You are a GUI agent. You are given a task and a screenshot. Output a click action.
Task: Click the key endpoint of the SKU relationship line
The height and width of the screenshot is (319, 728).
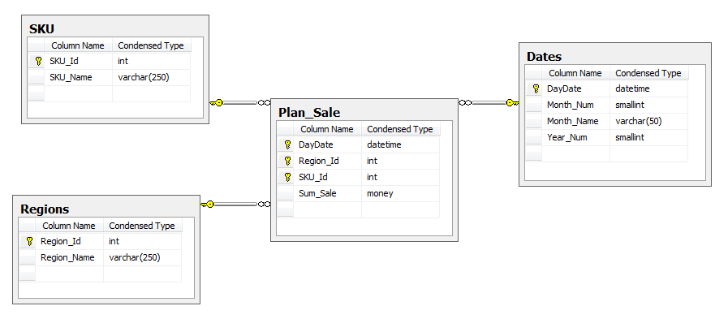217,102
